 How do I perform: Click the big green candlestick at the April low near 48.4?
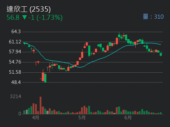pos(45,78)
